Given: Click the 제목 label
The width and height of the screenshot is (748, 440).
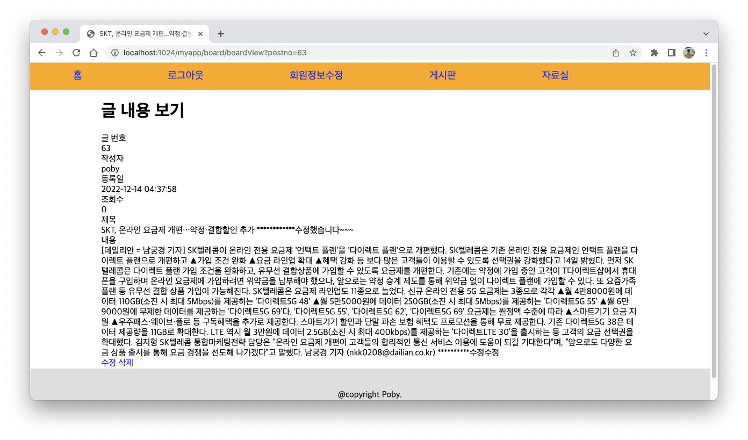Looking at the screenshot, I should [x=109, y=220].
